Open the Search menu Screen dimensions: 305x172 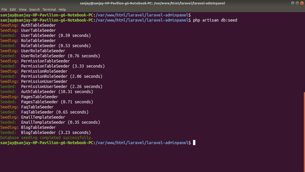(x=35, y=9)
